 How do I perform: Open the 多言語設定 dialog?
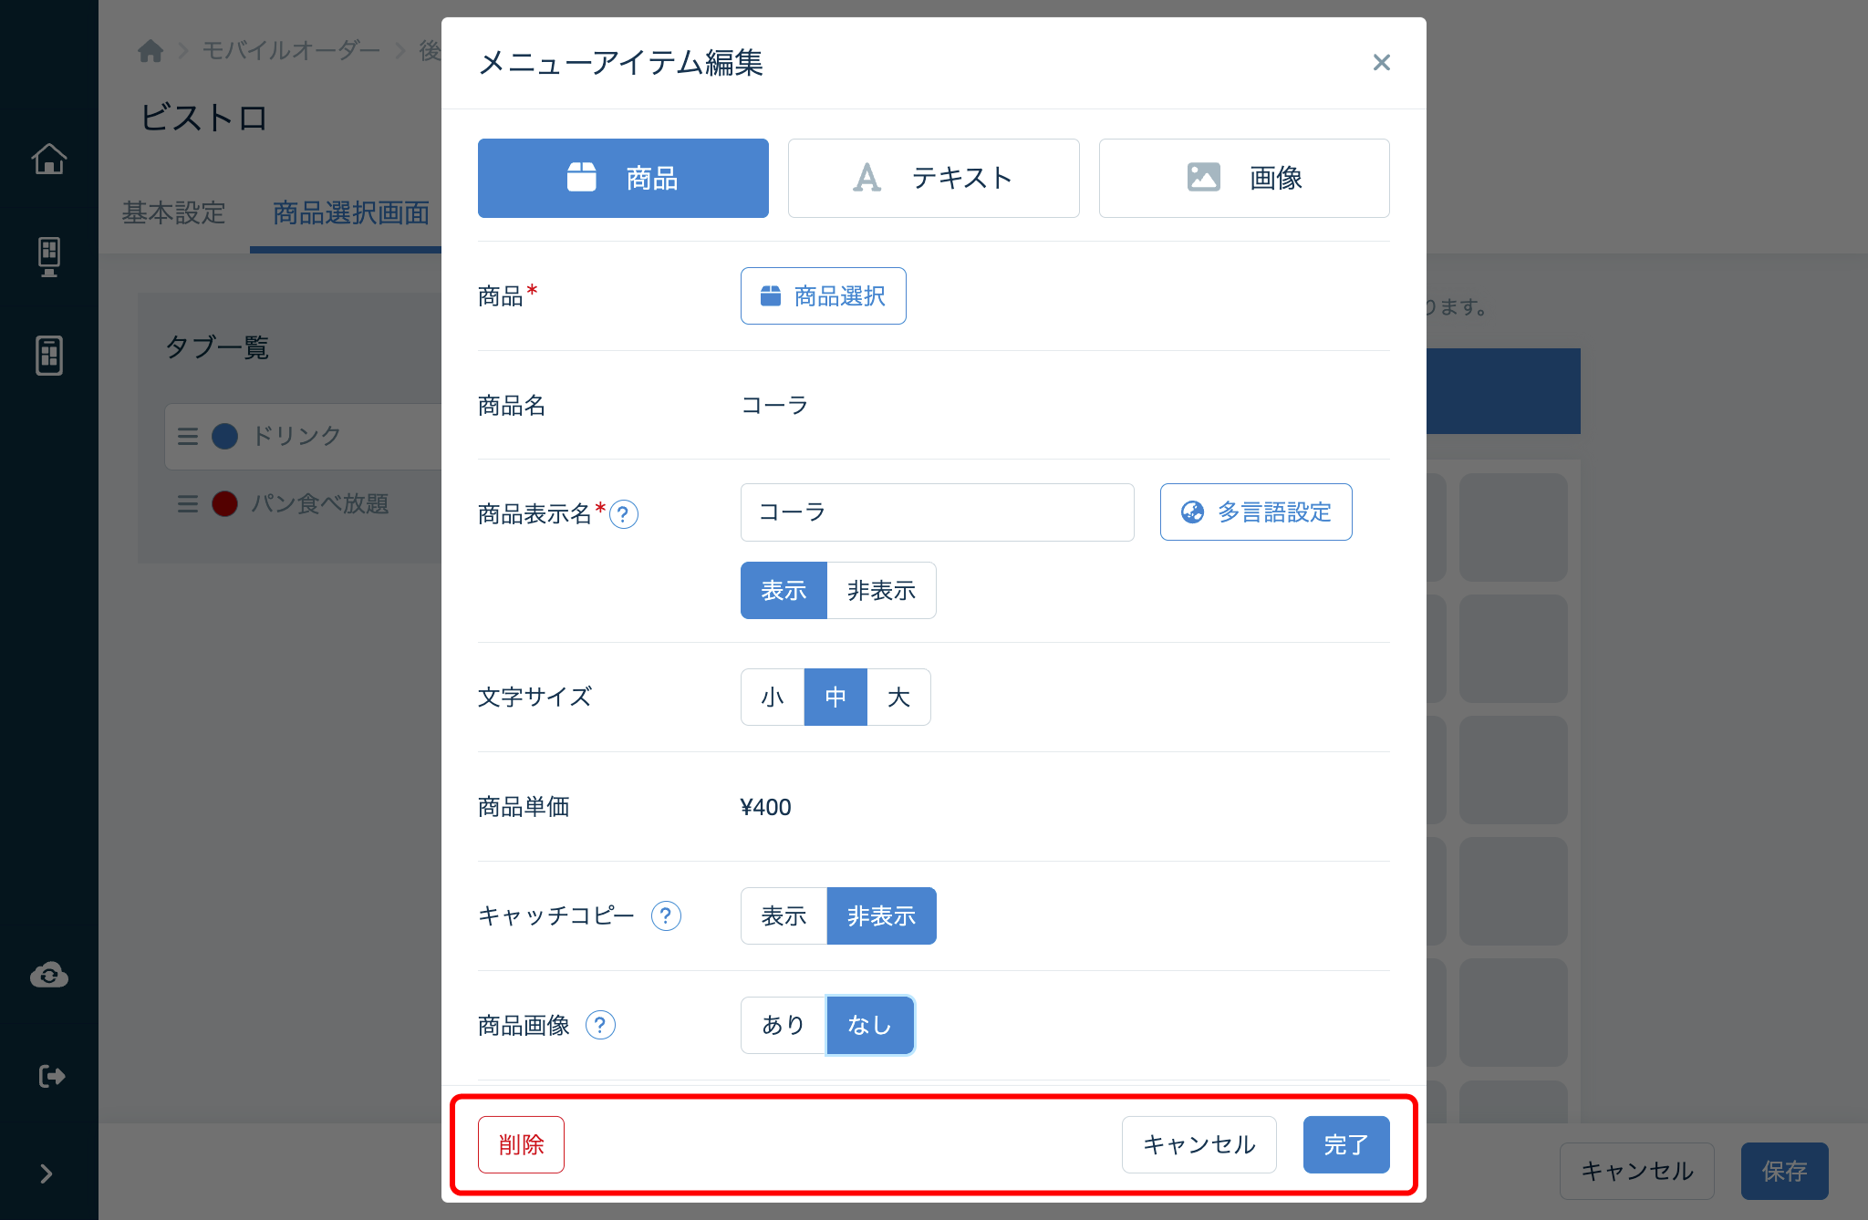click(x=1255, y=512)
